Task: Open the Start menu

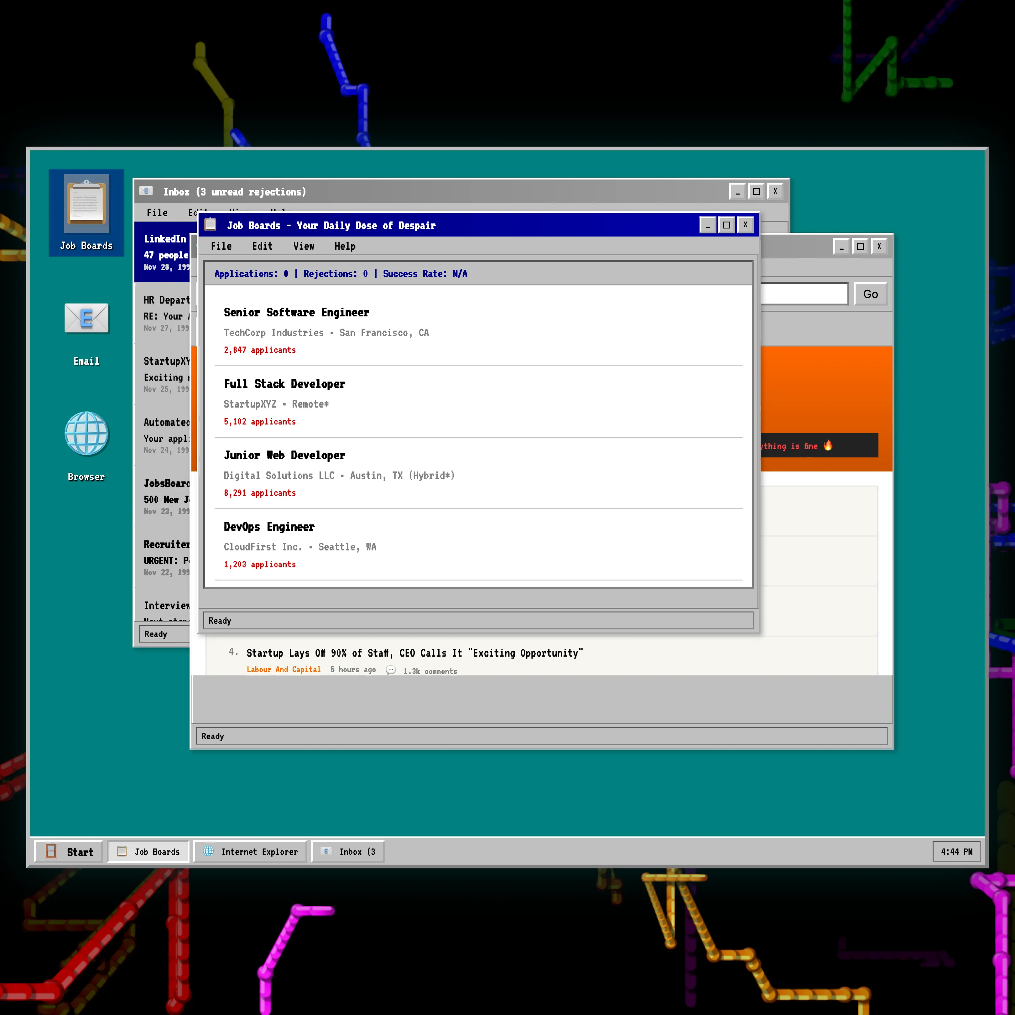Action: [68, 851]
